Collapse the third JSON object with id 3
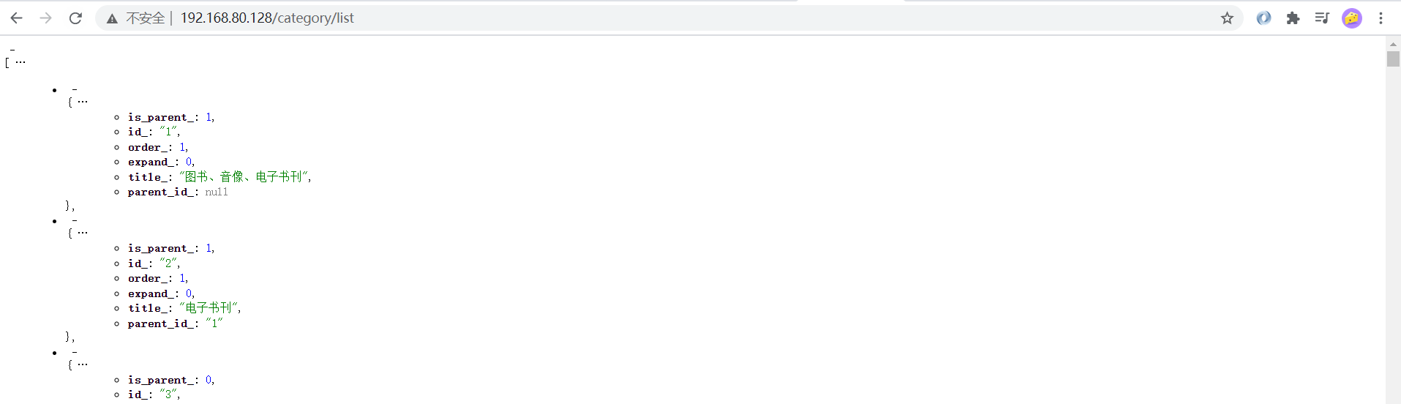1401x404 pixels. click(x=75, y=353)
